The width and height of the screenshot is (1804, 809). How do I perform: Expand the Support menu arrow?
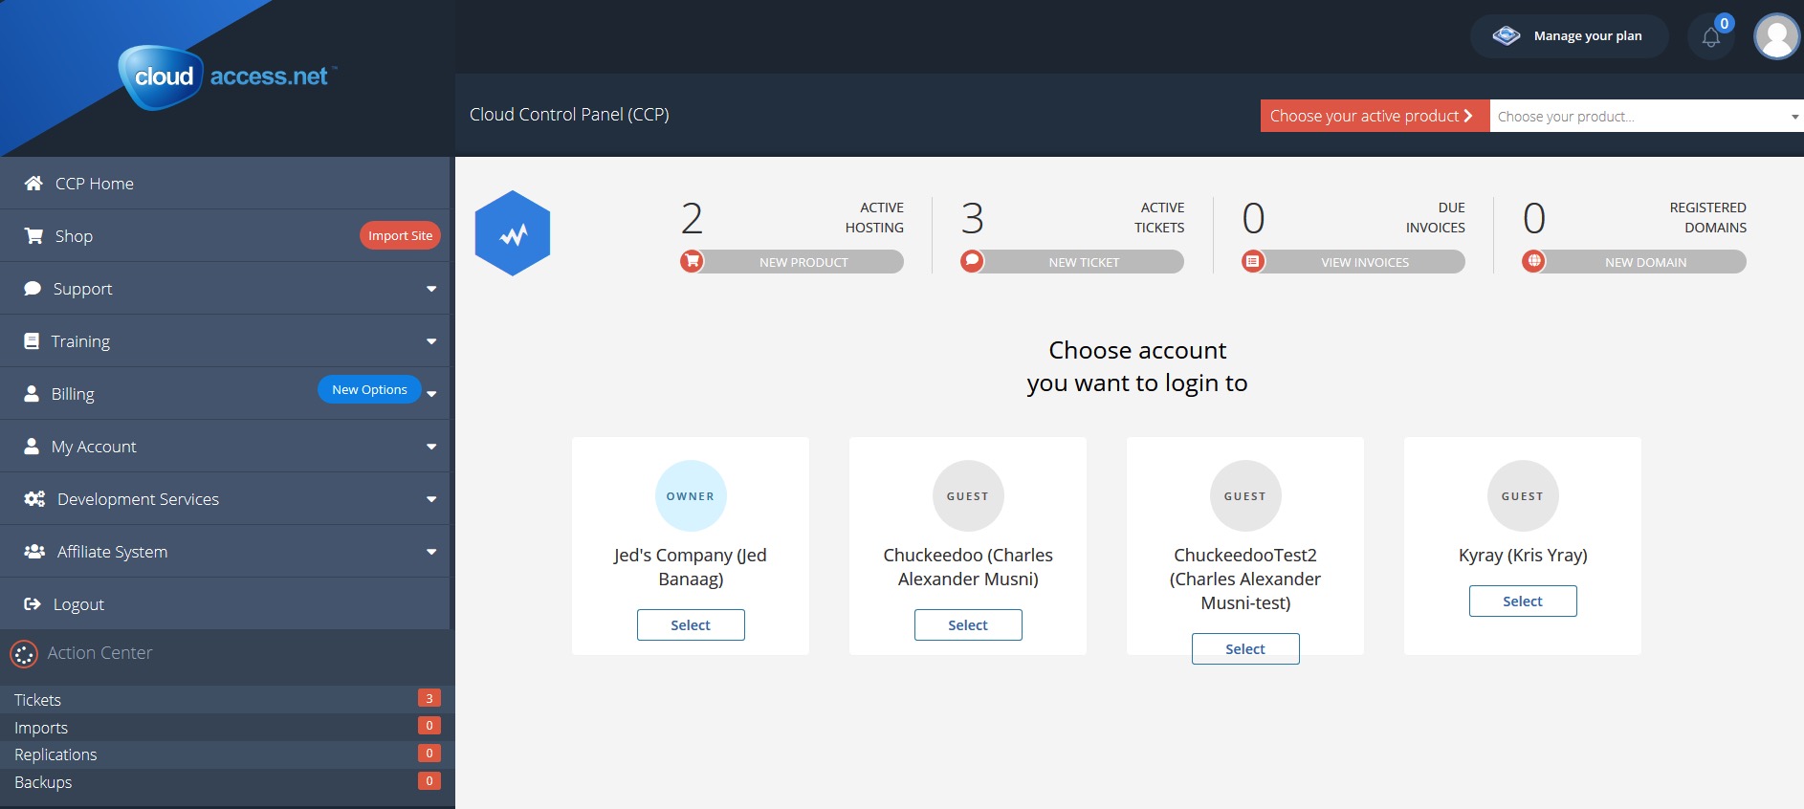pos(431,289)
